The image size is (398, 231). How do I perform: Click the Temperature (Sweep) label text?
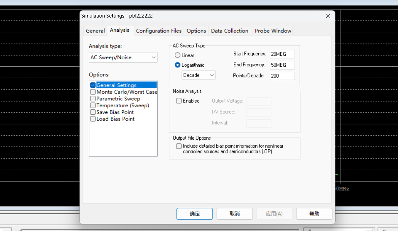(x=123, y=105)
